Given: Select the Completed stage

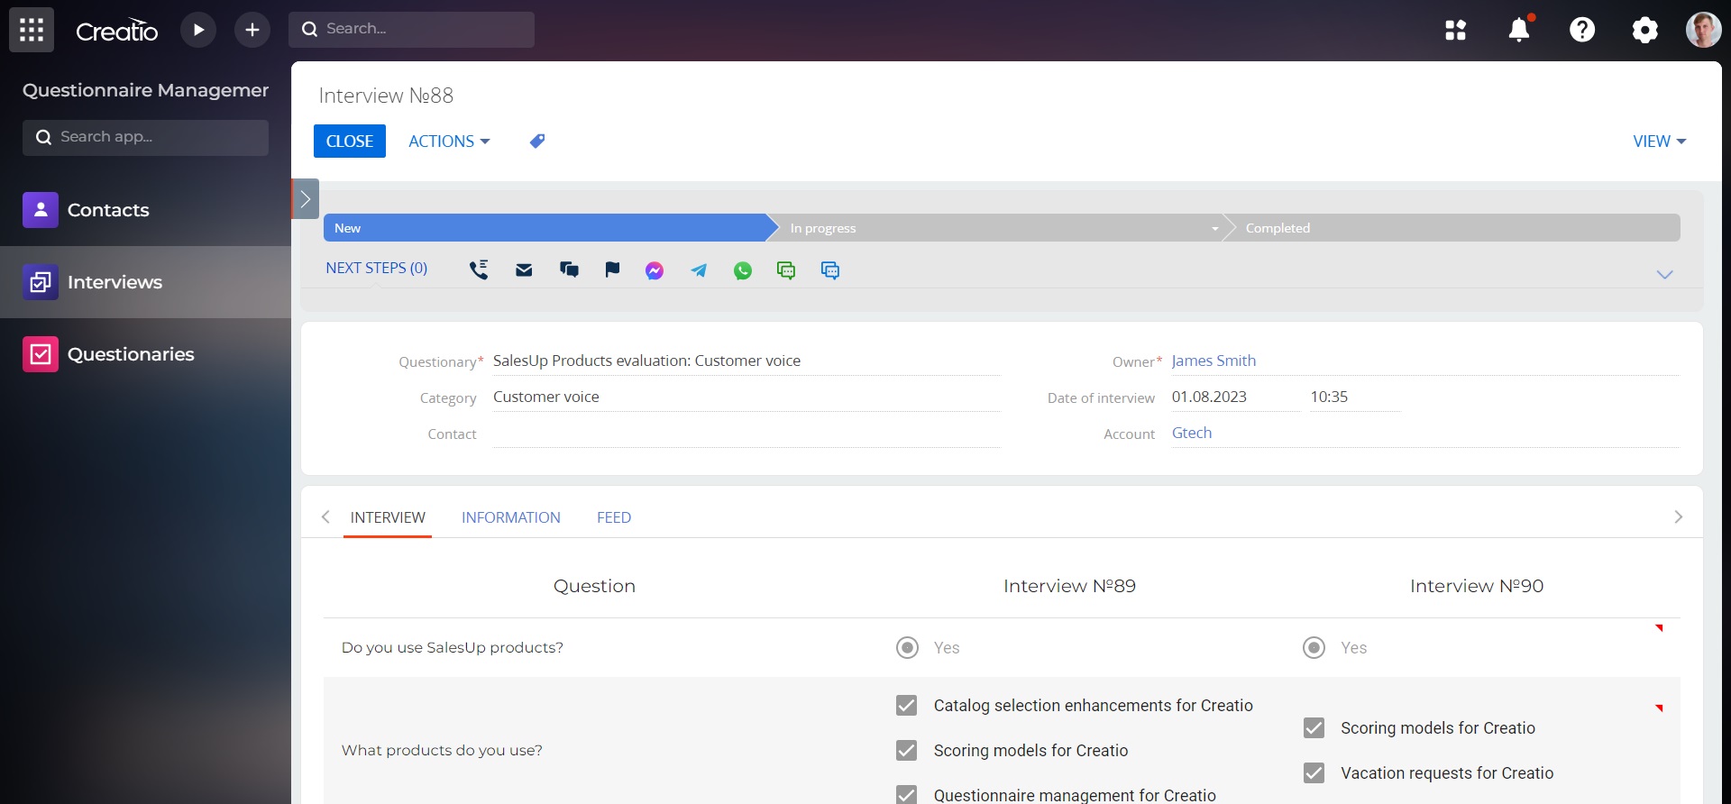Looking at the screenshot, I should (x=1455, y=228).
